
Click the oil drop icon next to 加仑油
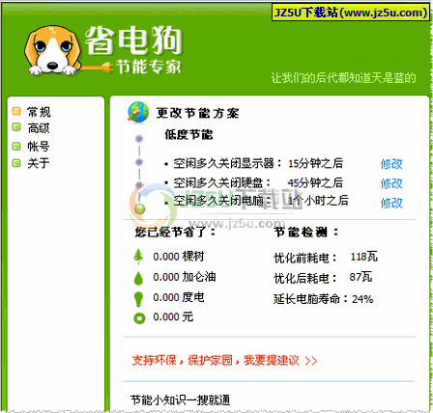point(138,278)
